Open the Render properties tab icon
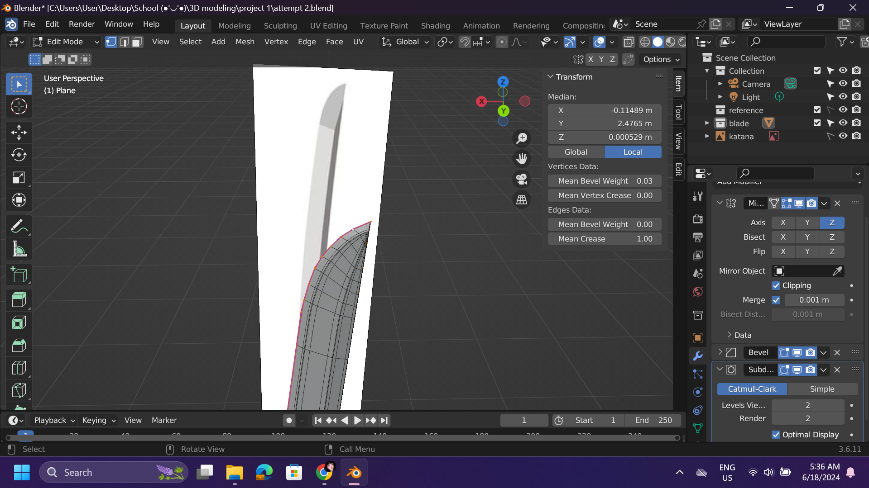The image size is (869, 488). (x=698, y=219)
